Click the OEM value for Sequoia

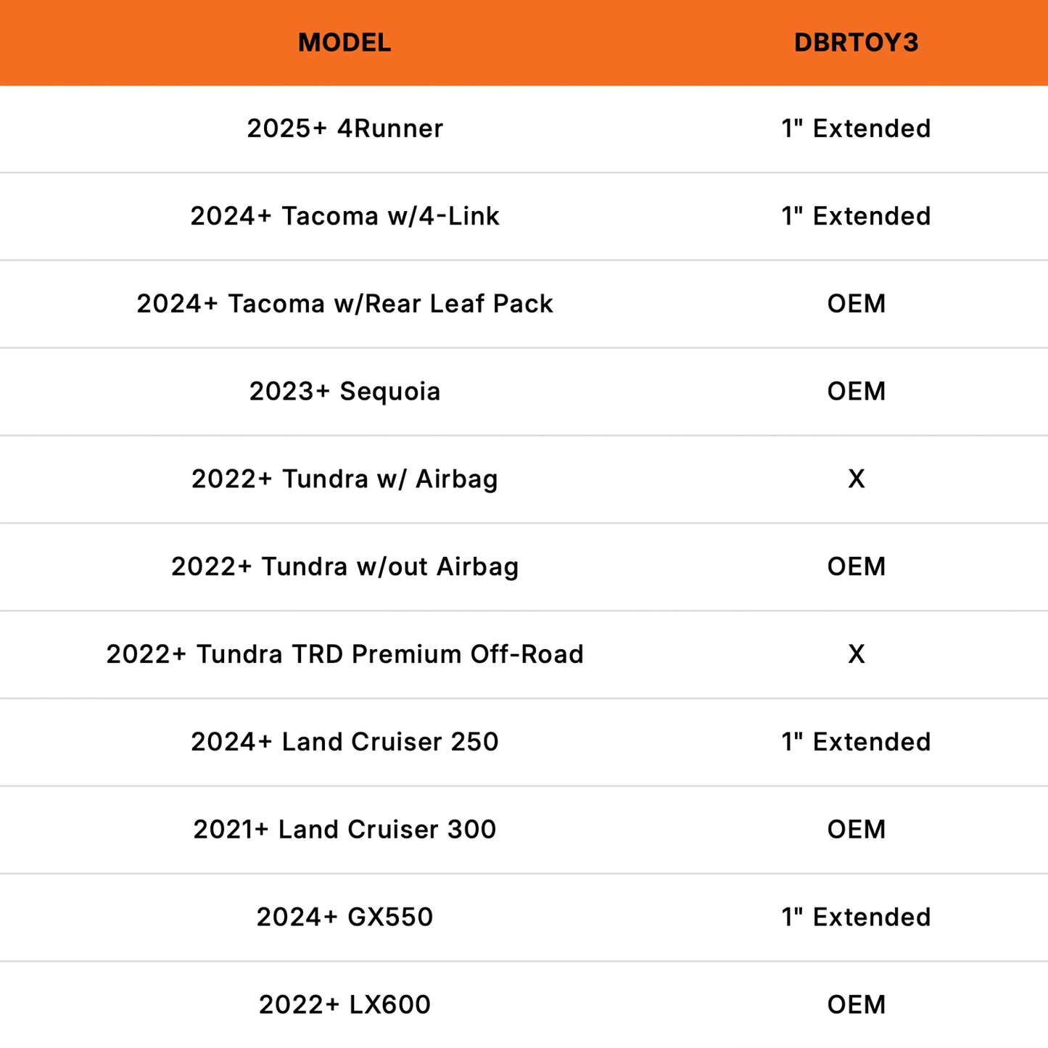click(x=856, y=392)
